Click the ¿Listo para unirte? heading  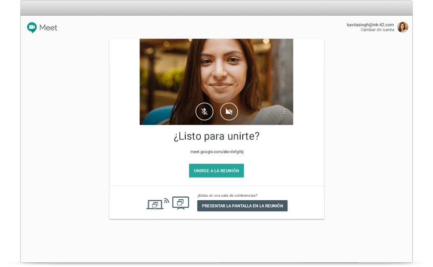click(x=216, y=136)
